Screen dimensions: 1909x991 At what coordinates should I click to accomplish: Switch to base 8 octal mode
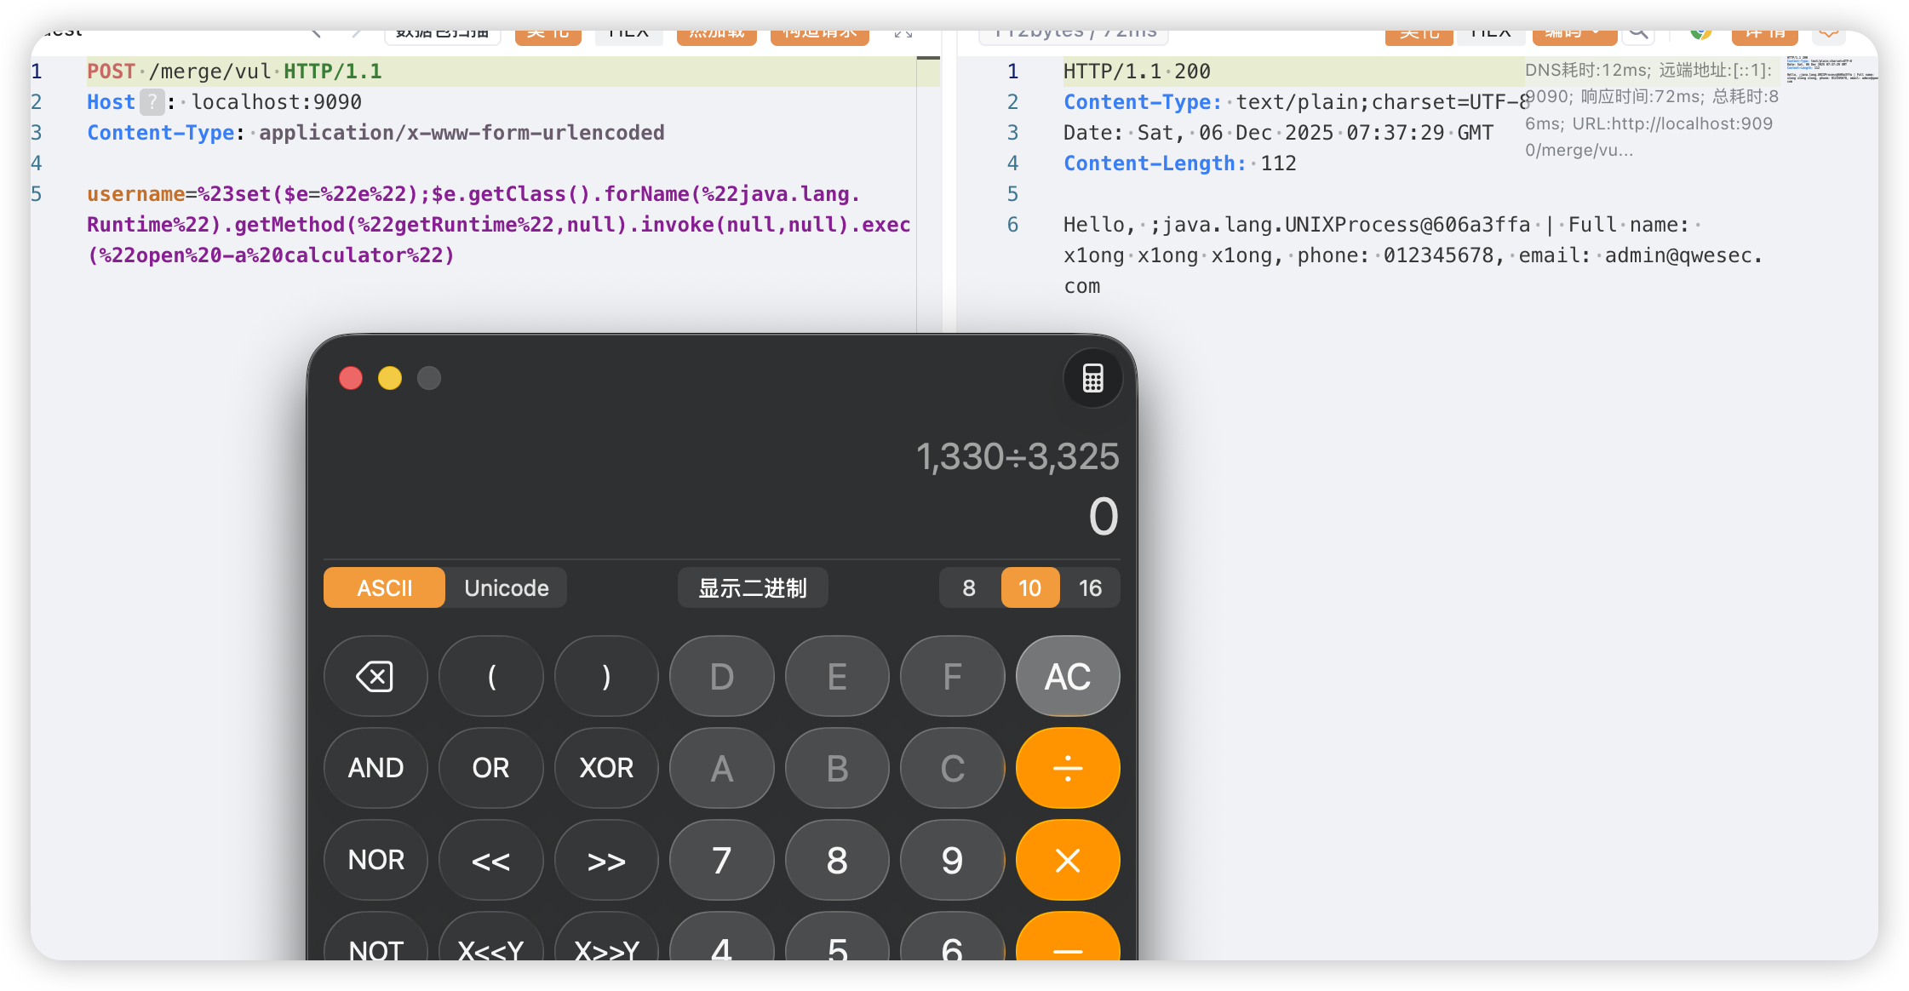point(969,587)
